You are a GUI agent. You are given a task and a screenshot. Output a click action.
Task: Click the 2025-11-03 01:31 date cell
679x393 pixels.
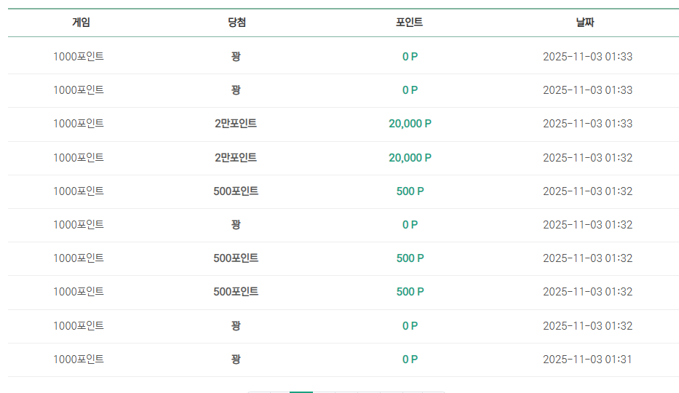(x=587, y=360)
